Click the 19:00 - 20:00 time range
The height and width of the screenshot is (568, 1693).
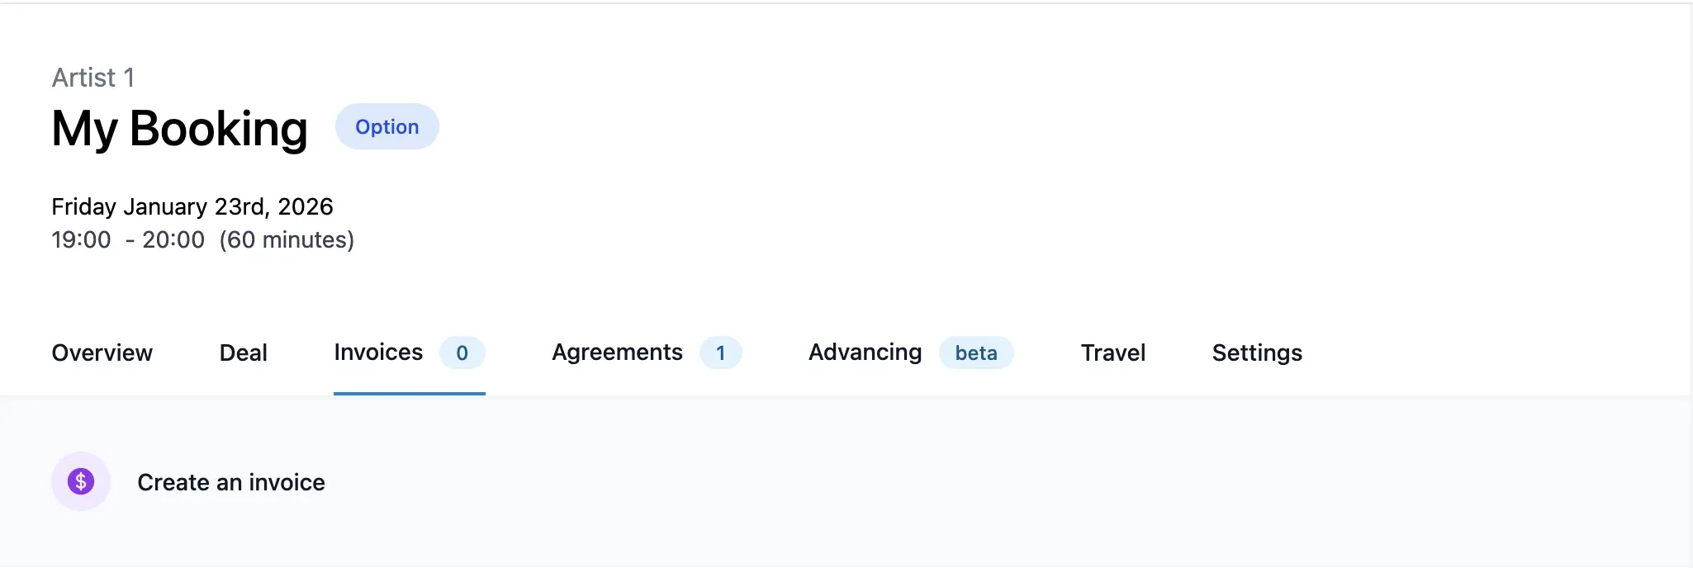pos(127,239)
